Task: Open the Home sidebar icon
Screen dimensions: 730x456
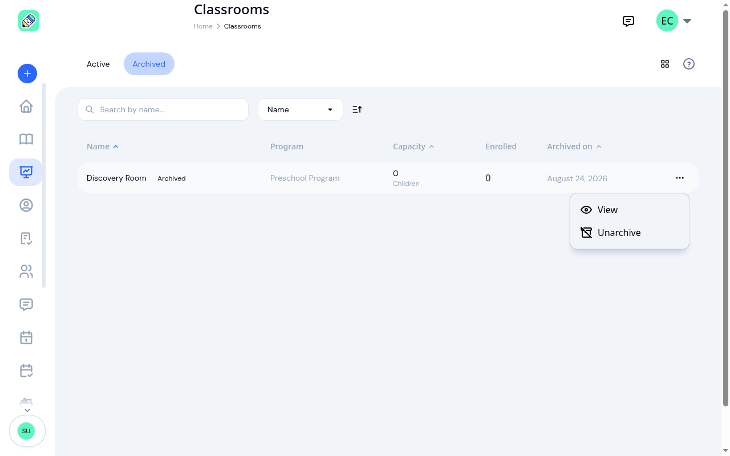Action: (x=26, y=106)
